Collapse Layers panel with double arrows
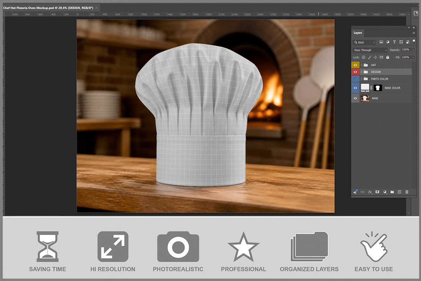 click(409, 27)
